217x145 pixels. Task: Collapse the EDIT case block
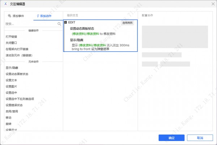click(65, 22)
